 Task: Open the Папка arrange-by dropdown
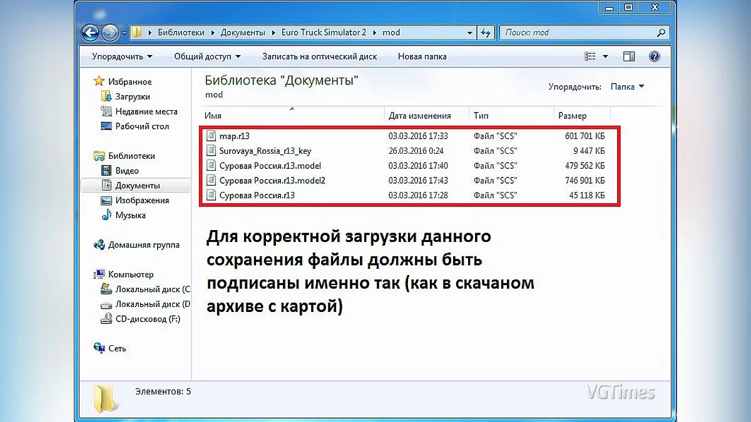click(627, 87)
